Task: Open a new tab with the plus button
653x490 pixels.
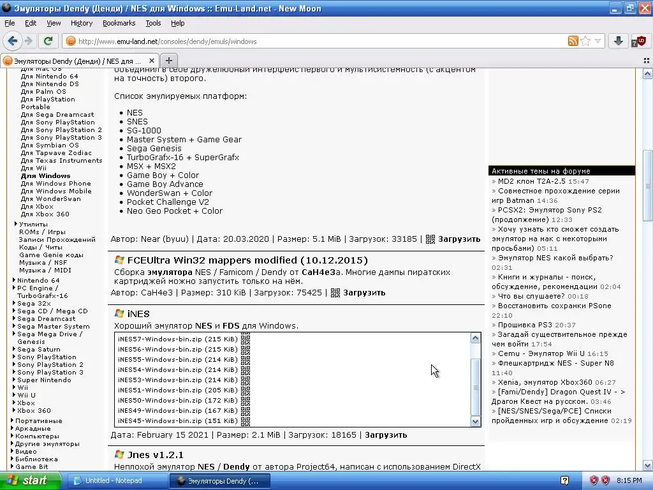Action: tap(168, 61)
